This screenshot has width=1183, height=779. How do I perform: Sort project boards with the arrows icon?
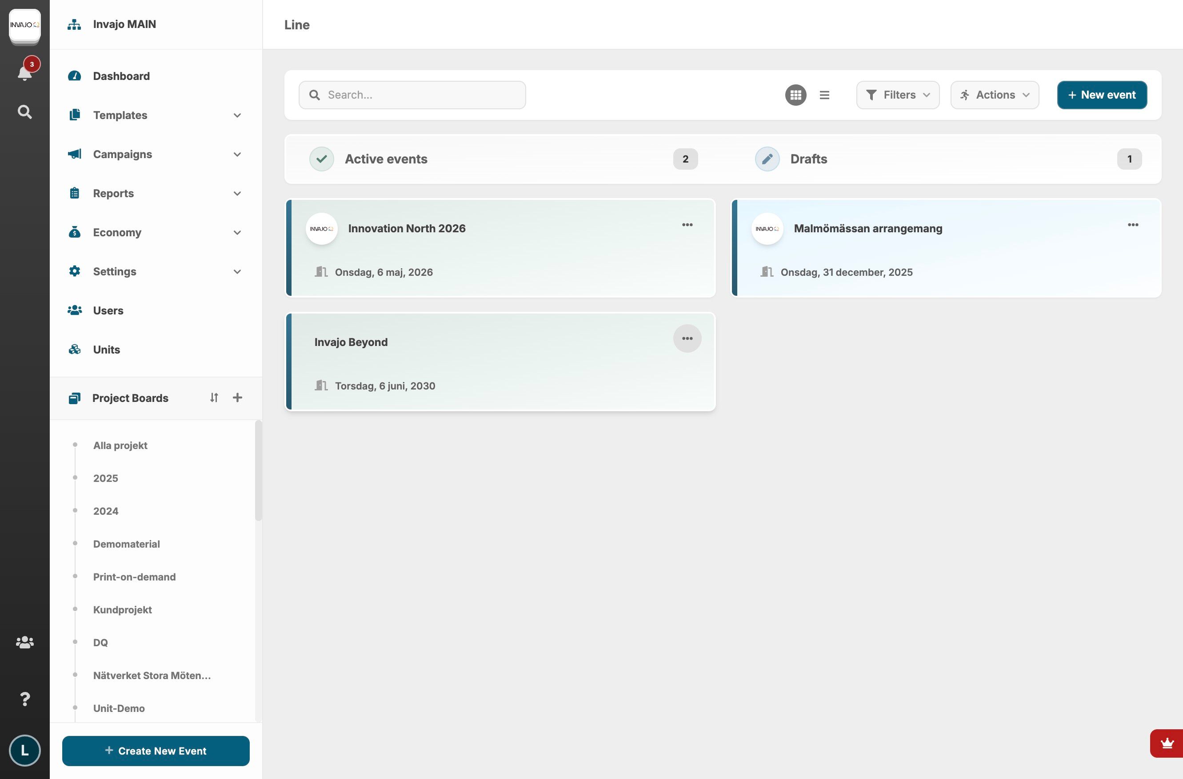(x=214, y=397)
